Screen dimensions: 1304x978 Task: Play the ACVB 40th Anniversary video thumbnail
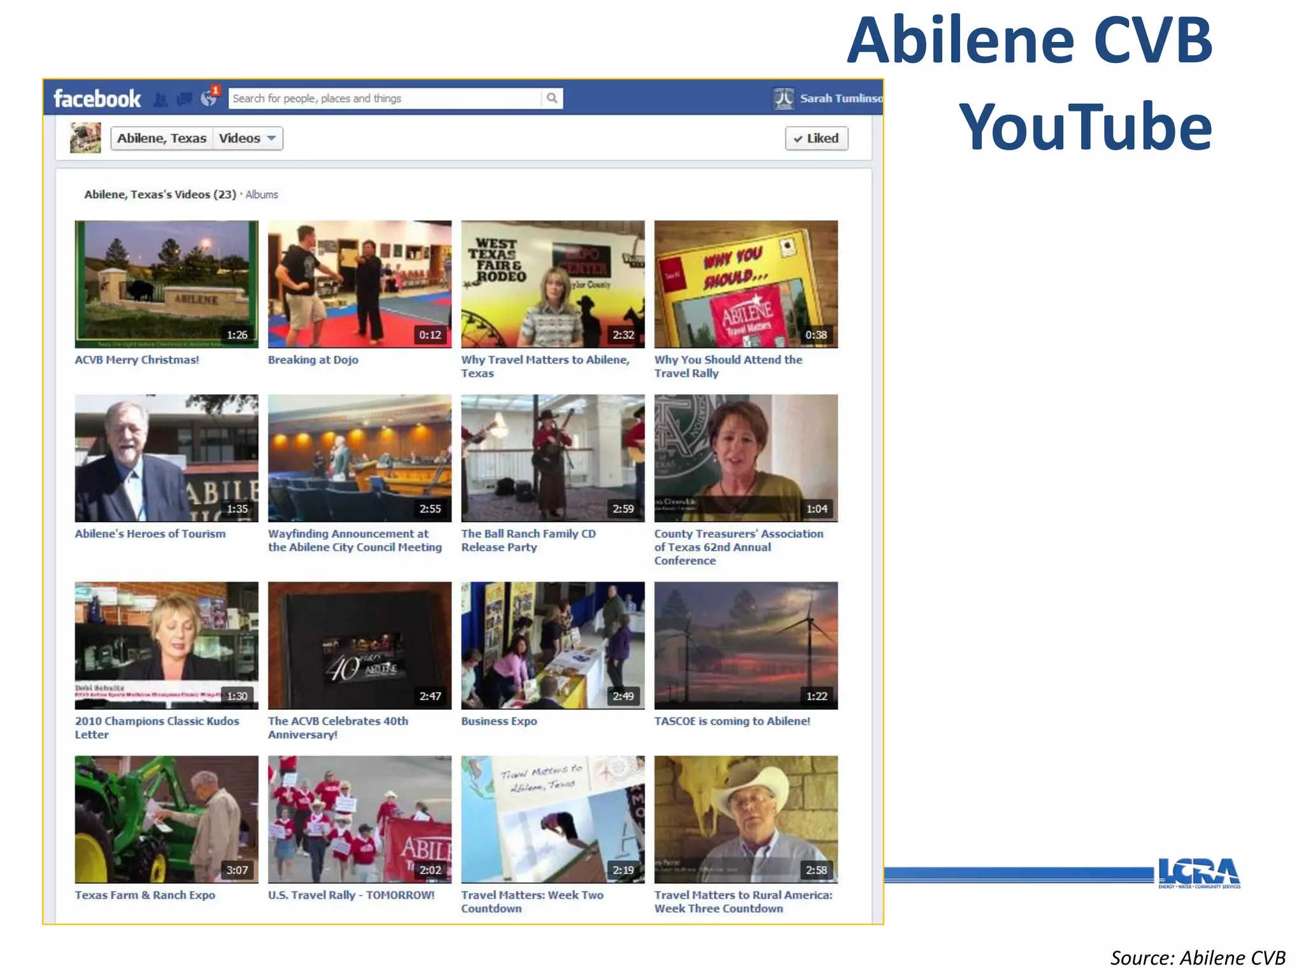[360, 645]
